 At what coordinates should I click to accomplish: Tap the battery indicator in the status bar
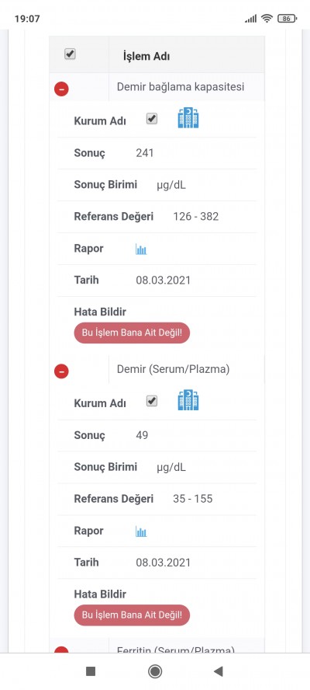click(288, 19)
